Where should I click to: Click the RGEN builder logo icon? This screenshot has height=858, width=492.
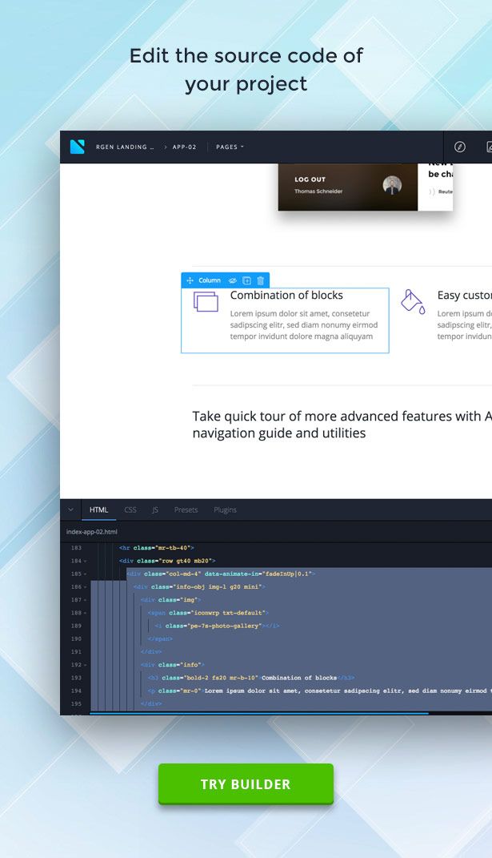(x=77, y=147)
